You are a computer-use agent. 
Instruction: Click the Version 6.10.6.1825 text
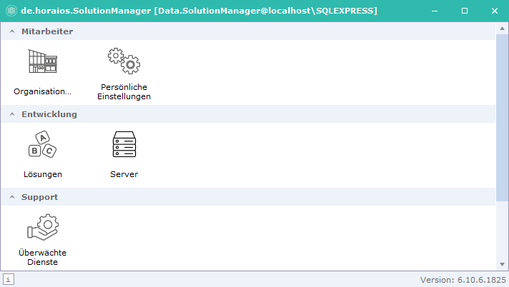coord(463,280)
